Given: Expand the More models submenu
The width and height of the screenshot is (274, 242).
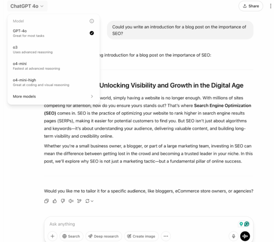Looking at the screenshot, I should coord(53,96).
